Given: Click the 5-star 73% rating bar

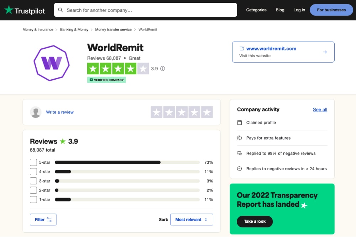Looking at the screenshot, I should (x=127, y=162).
